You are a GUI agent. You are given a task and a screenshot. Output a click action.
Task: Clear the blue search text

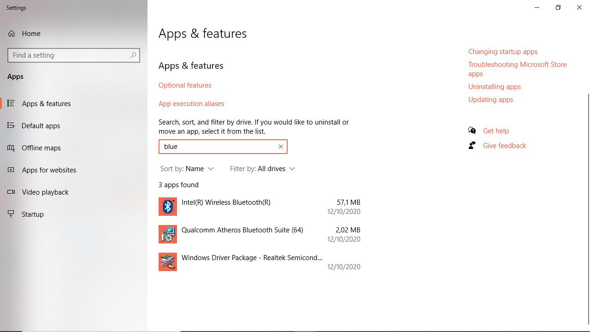(280, 147)
